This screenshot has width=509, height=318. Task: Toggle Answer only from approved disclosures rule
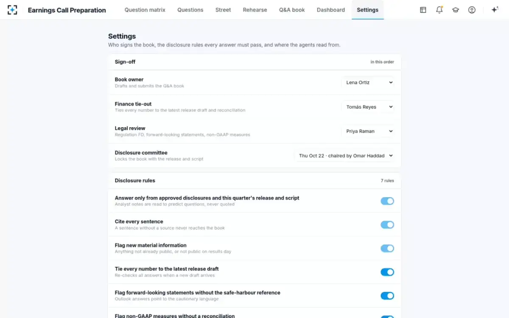[387, 201]
